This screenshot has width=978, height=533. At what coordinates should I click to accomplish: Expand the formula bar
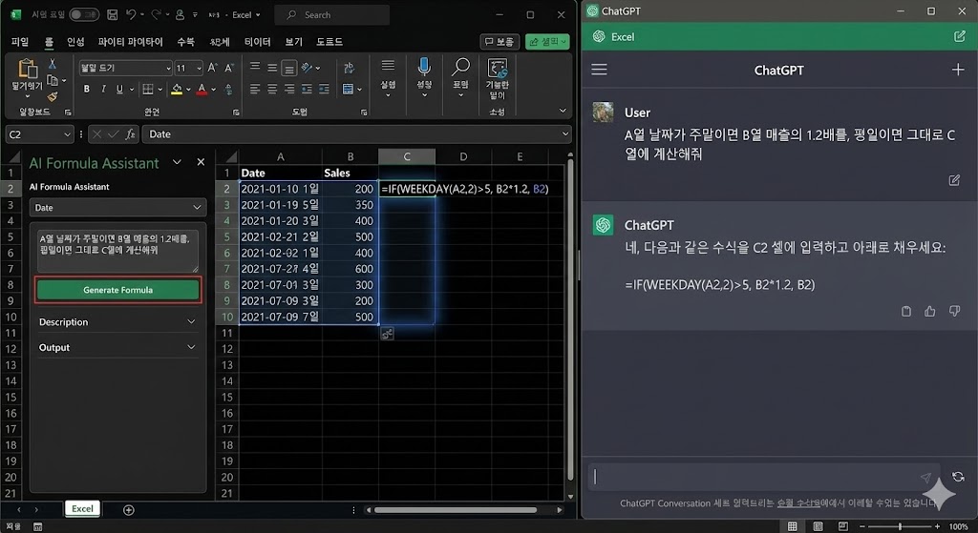[x=565, y=133]
